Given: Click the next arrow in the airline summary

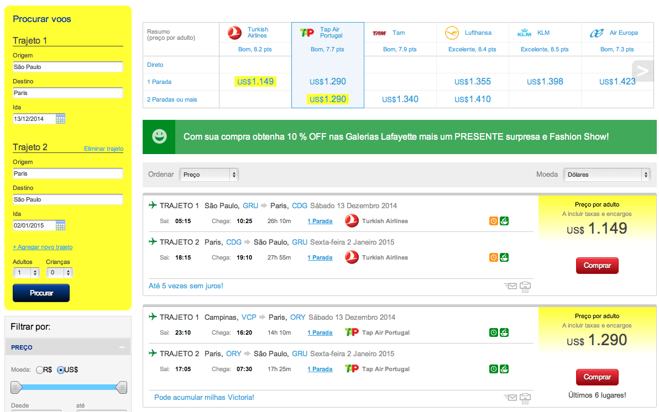Looking at the screenshot, I should point(642,70).
